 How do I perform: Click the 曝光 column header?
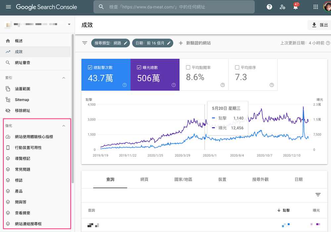(x=316, y=210)
